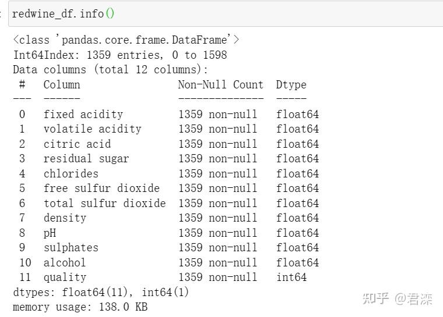Select the volatile acidity column name
This screenshot has width=443, height=317.
coord(92,129)
